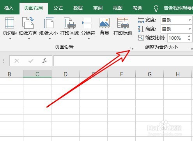193x141 pixels.
Task: Click the 纸张方向 orientation icon
Action: click(28, 23)
